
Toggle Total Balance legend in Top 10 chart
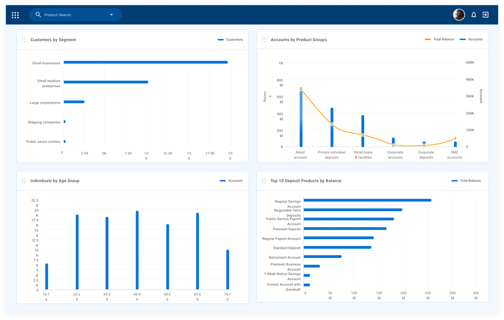(x=466, y=181)
